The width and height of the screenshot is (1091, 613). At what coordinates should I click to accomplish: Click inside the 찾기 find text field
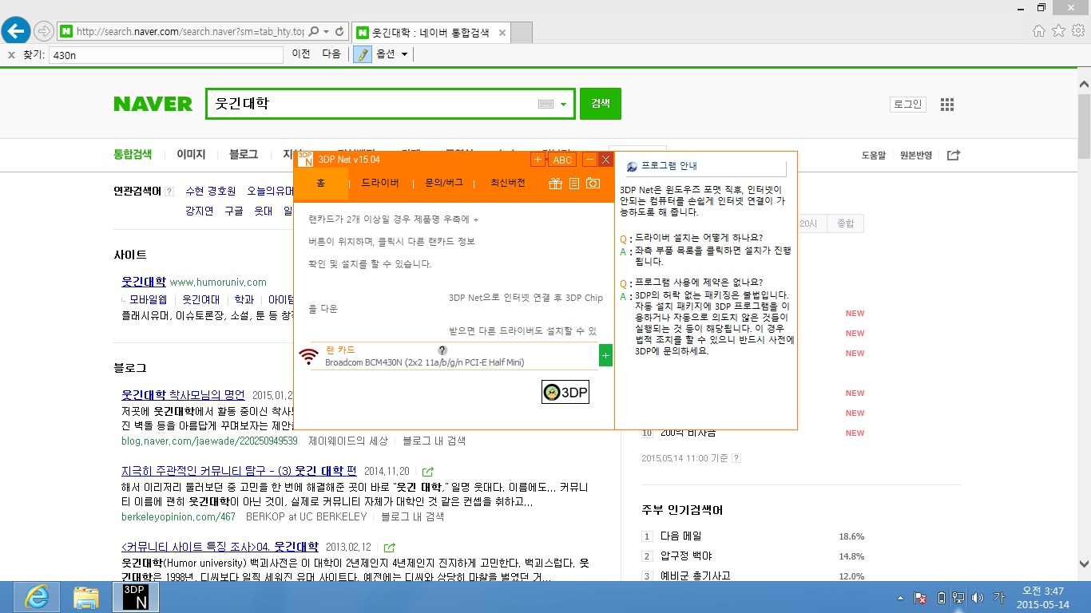pos(165,54)
